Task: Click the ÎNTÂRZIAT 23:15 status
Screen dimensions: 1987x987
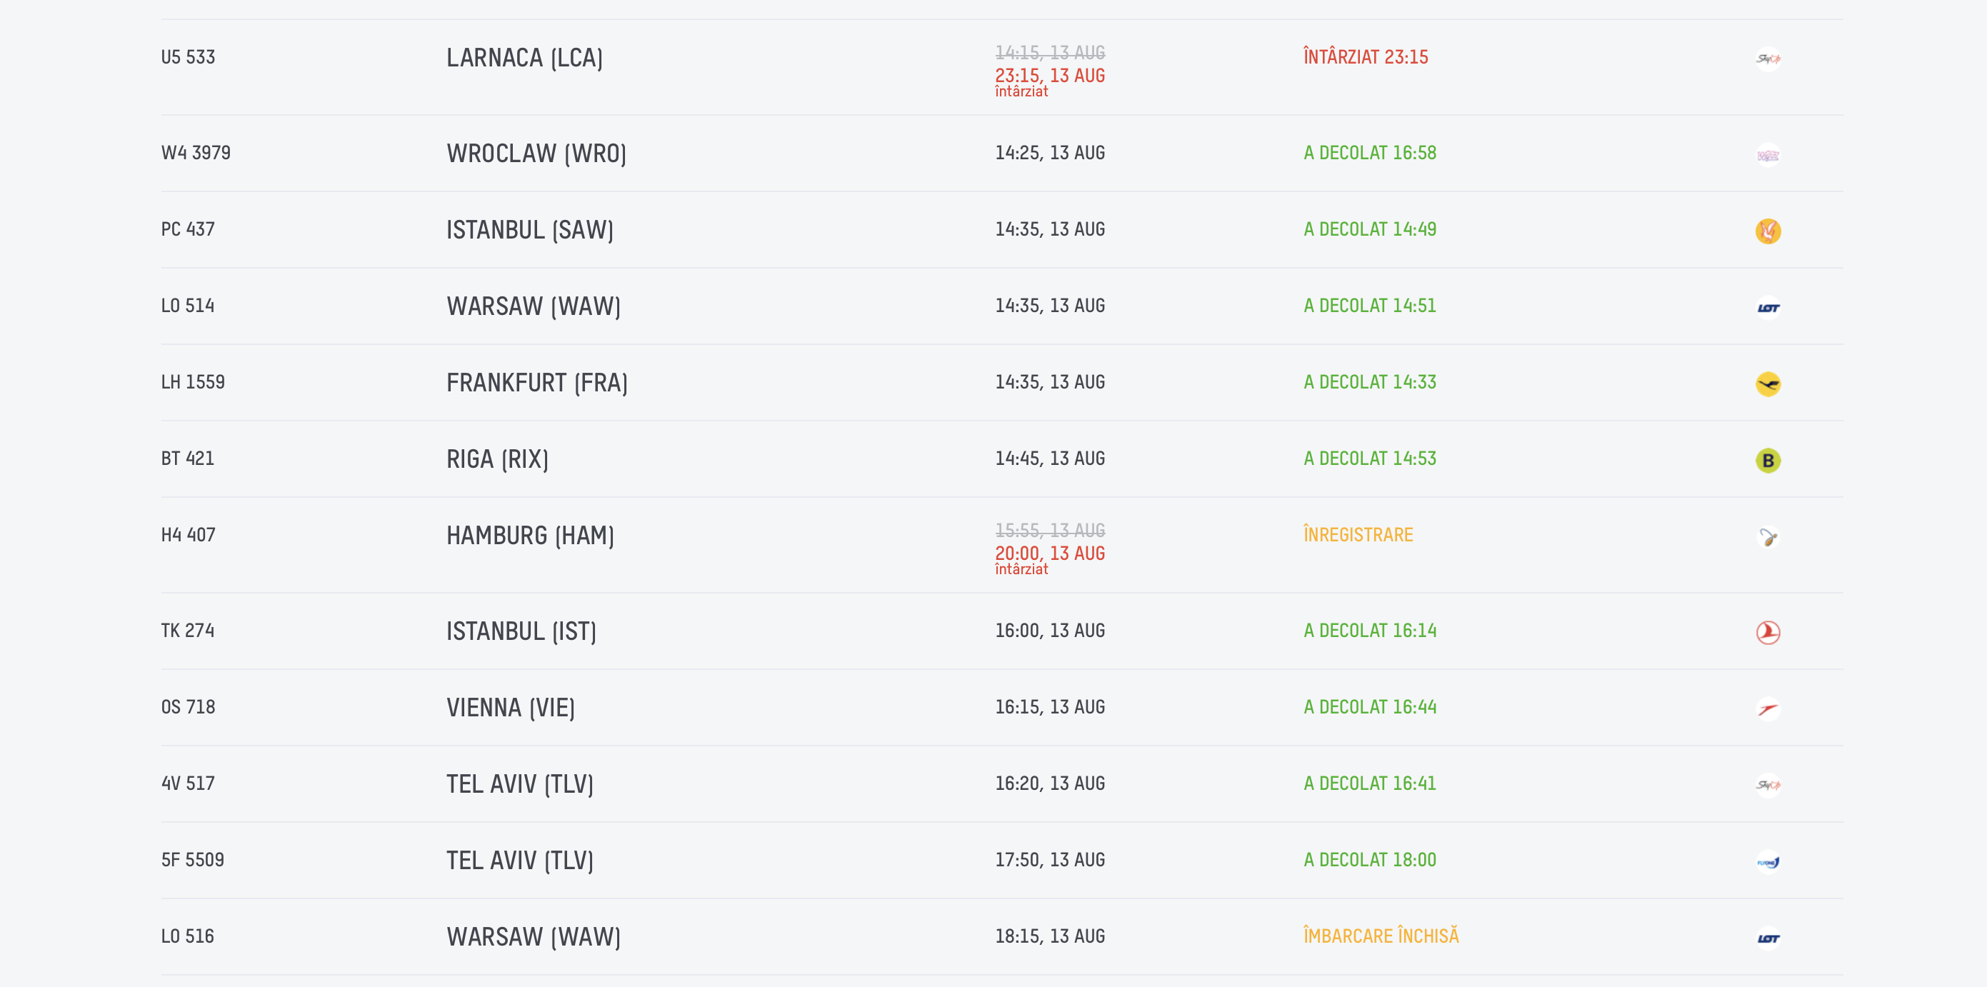Action: coord(1366,56)
